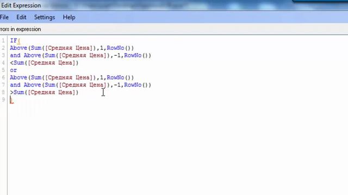This screenshot has width=348, height=195.
Task: Click the Edit Expression window title
Action: coord(21,5)
